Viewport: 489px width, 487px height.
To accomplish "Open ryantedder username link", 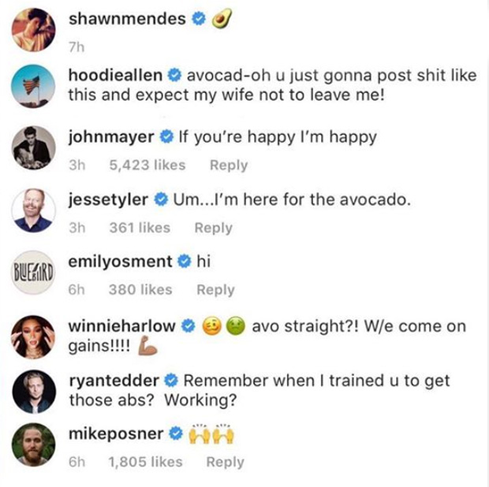I will pos(114,381).
